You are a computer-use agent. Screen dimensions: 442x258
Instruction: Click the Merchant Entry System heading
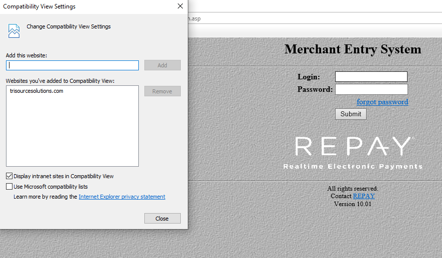353,49
